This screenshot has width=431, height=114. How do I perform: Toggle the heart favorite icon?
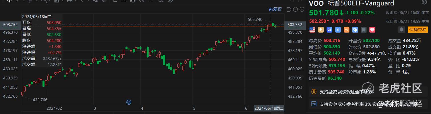coord(372,29)
